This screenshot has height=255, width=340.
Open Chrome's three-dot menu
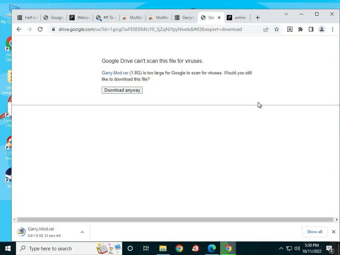pos(332,29)
